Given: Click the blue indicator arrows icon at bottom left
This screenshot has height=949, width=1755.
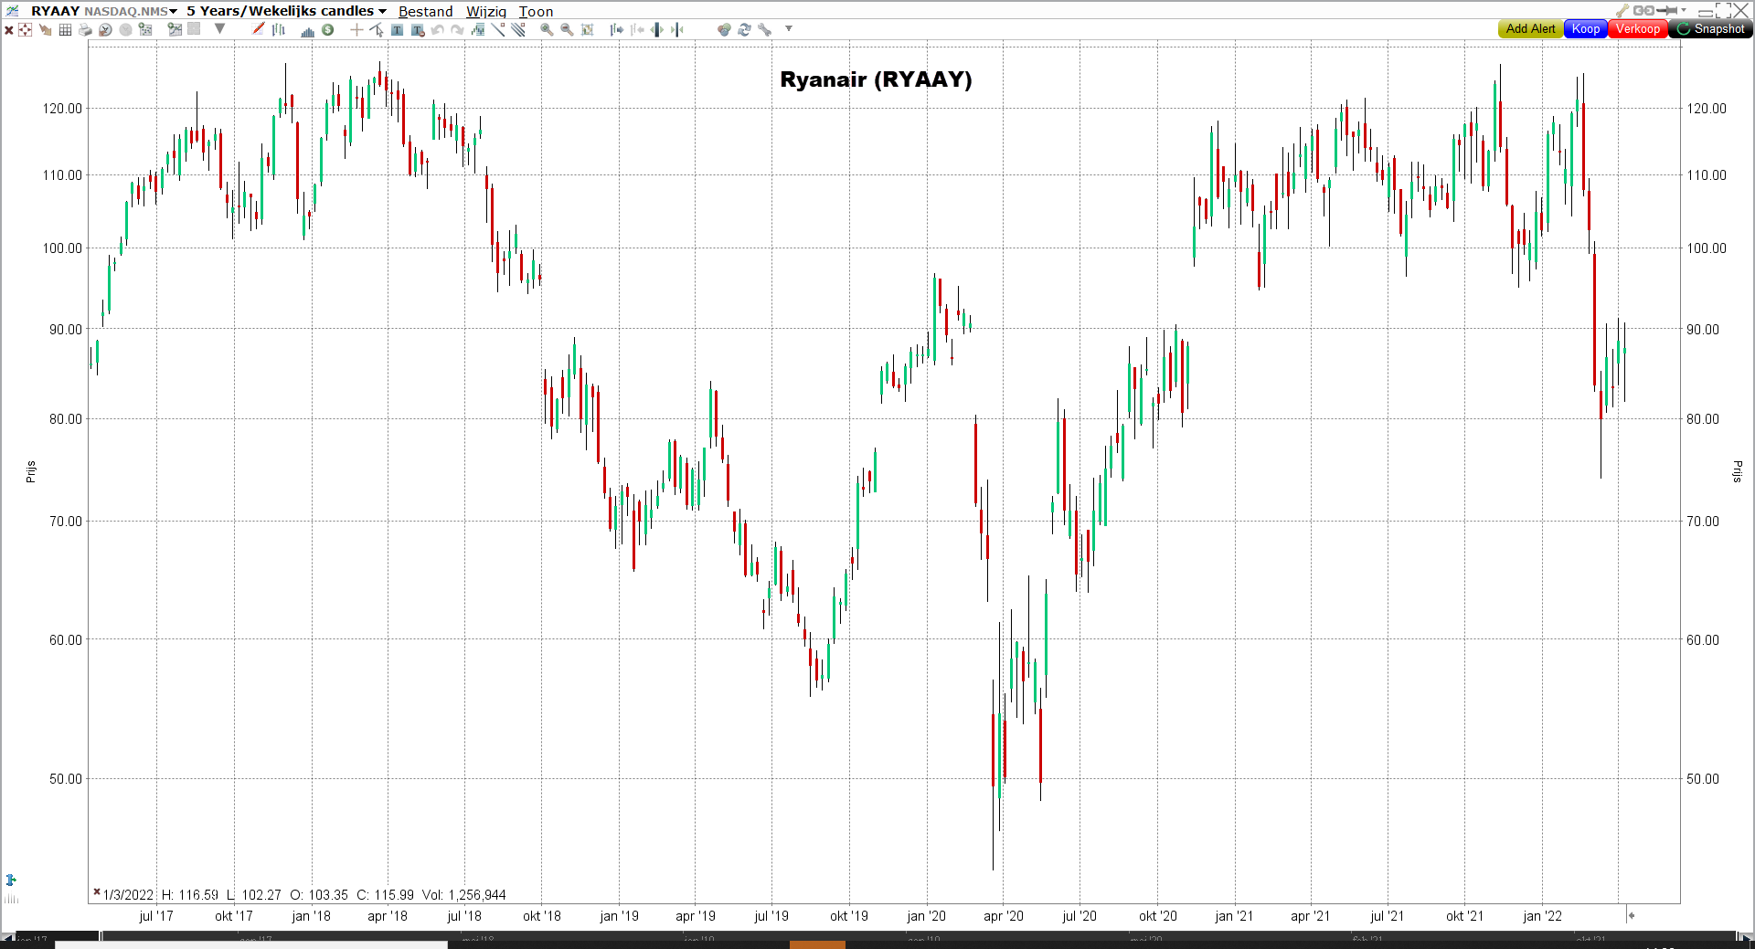Looking at the screenshot, I should point(11,880).
